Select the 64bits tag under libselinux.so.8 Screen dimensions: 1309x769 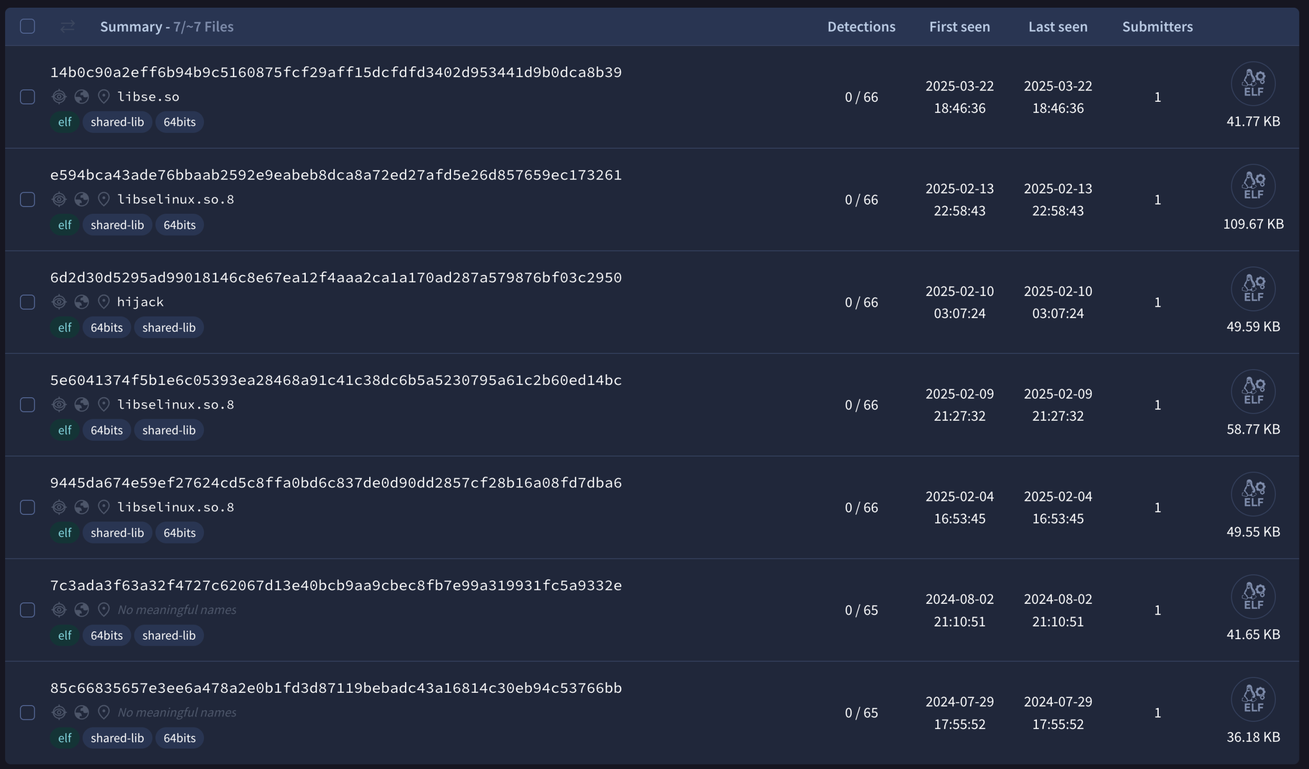[178, 224]
